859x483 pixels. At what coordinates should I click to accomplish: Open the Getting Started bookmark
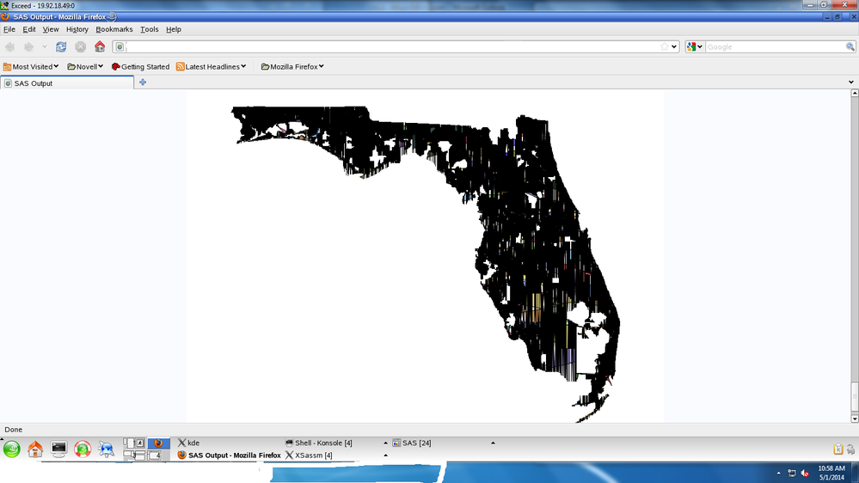click(140, 67)
